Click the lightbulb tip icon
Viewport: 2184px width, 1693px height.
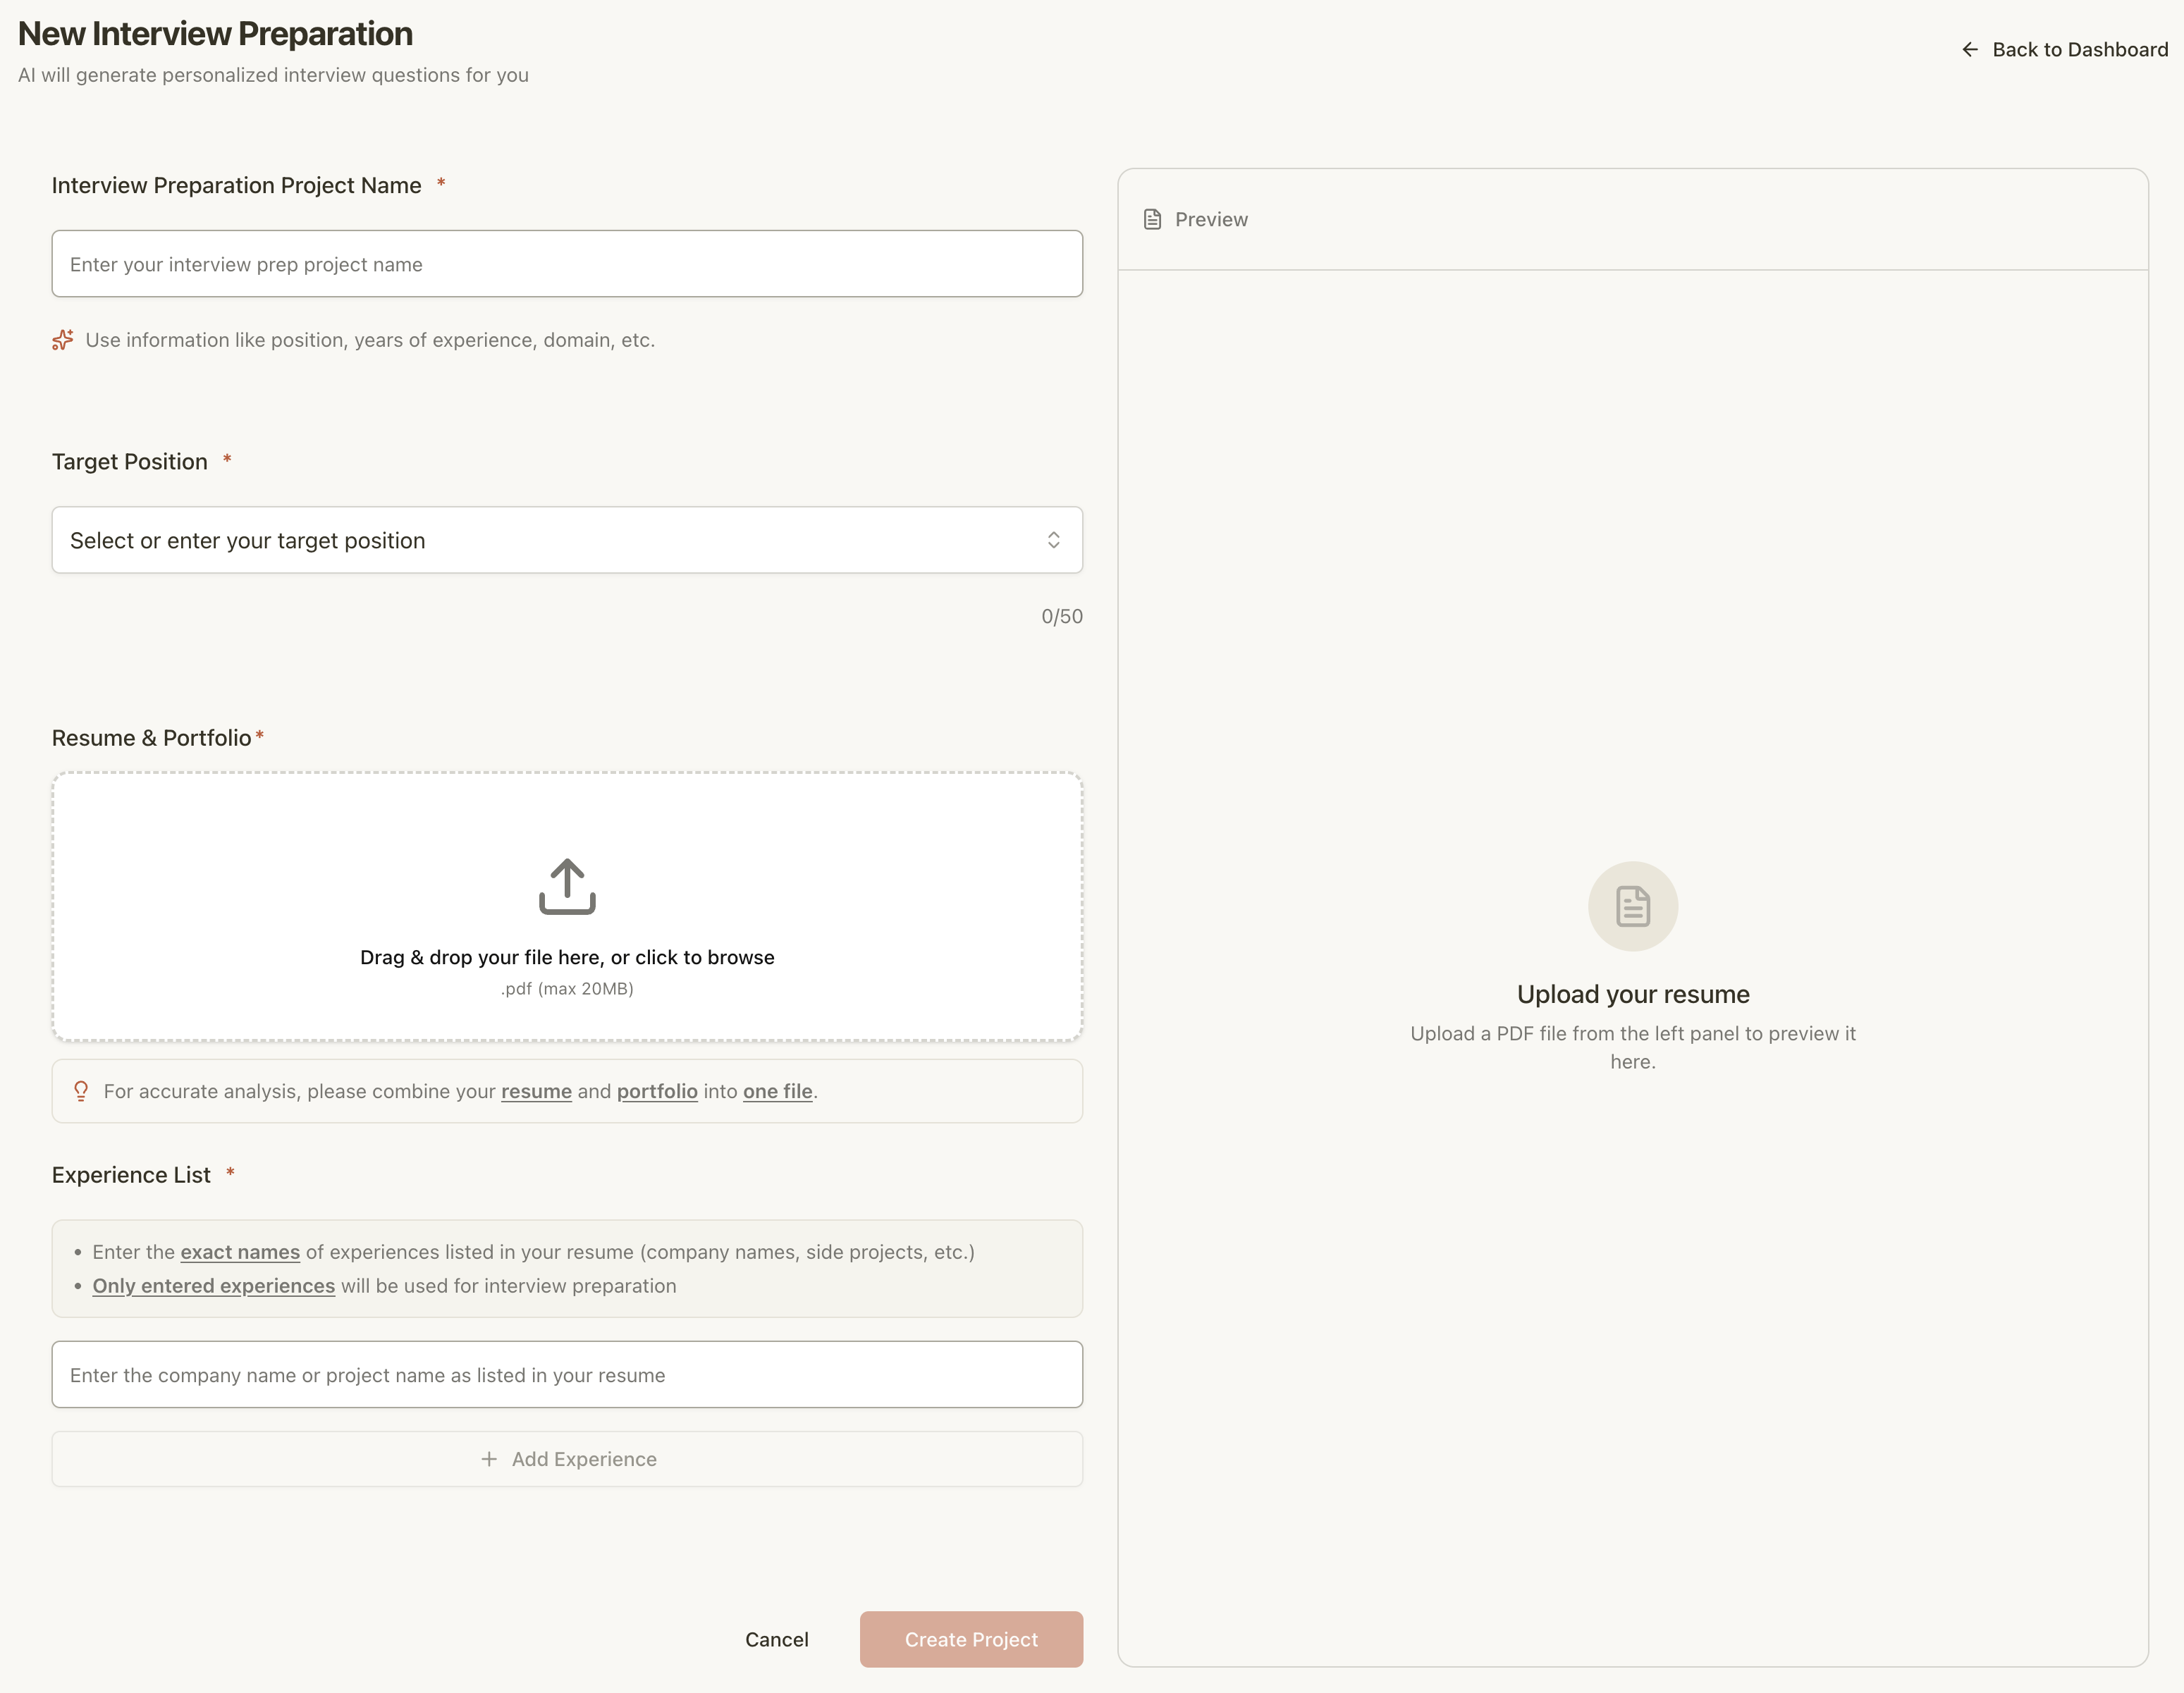click(x=81, y=1091)
